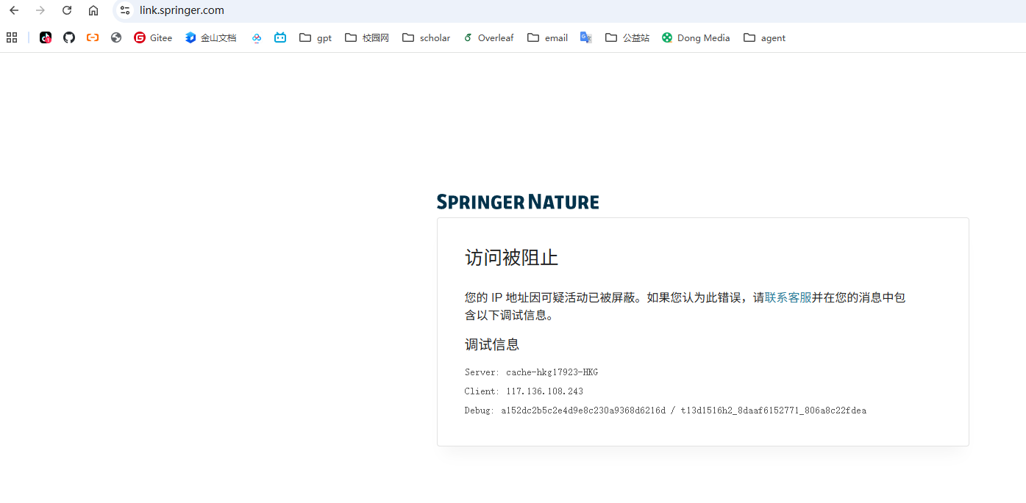The height and width of the screenshot is (503, 1026).
Task: Click the Server: cache-hkg17923-HKG line
Action: (531, 372)
